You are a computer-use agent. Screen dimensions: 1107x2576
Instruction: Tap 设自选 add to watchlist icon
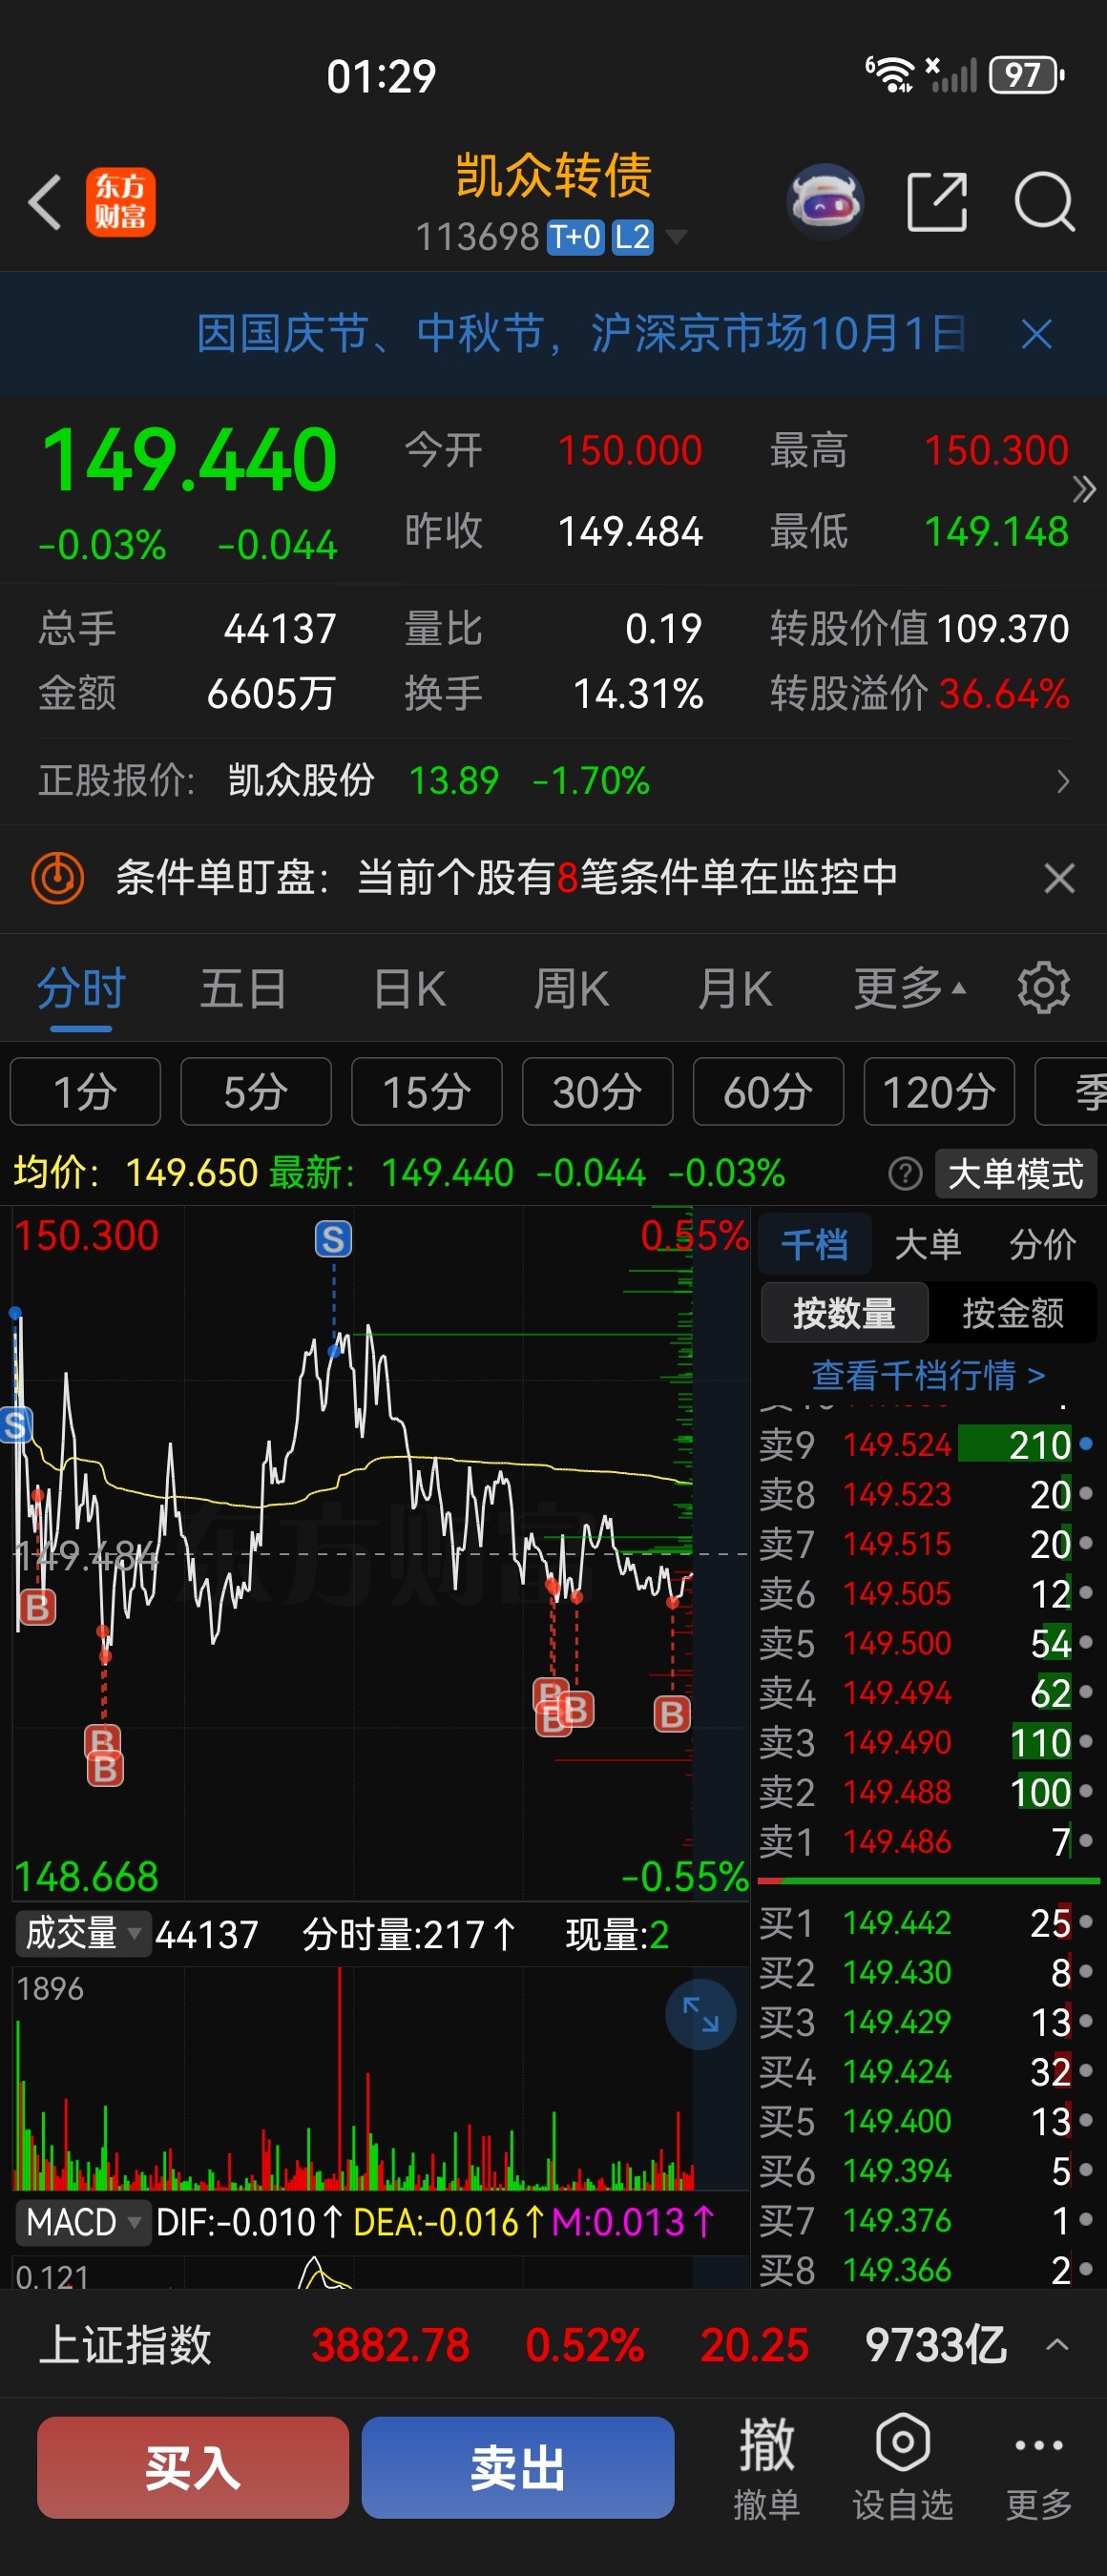click(902, 2467)
